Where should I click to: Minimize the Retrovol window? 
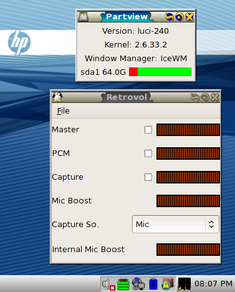(x=195, y=97)
